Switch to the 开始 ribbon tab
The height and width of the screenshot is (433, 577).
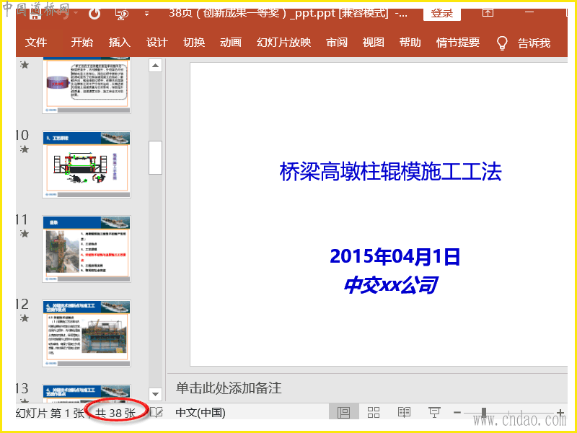pyautogui.click(x=82, y=43)
